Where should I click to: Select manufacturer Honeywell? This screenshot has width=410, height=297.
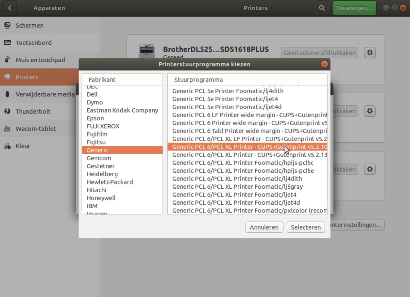pos(122,198)
